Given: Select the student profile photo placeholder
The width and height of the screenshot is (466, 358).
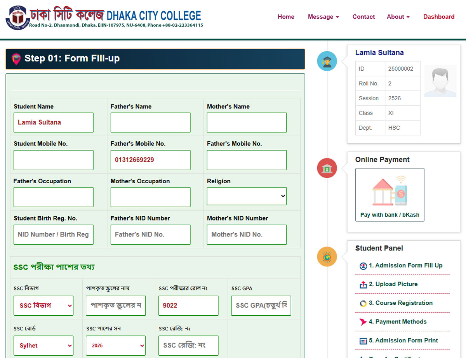Looking at the screenshot, I should coord(440,82).
